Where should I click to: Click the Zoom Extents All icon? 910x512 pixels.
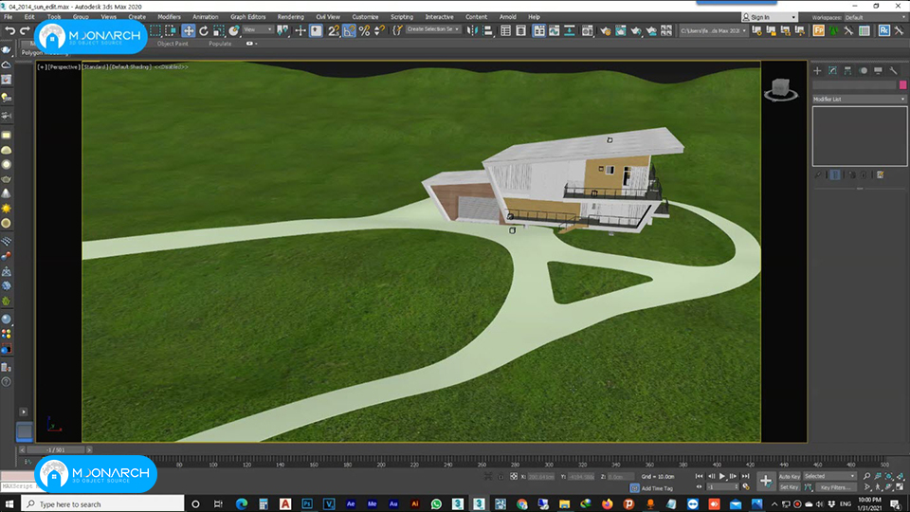coord(900,477)
